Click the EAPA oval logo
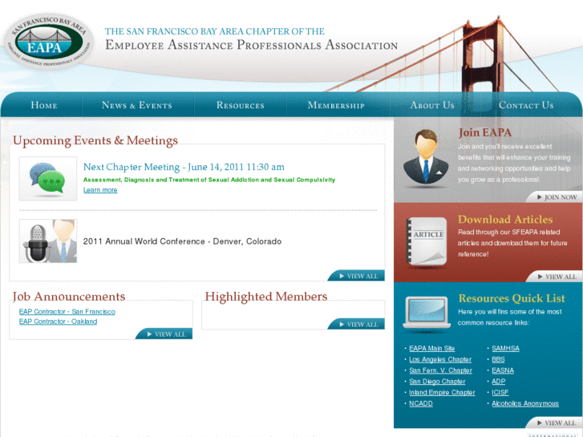The height and width of the screenshot is (437, 583). pos(49,41)
